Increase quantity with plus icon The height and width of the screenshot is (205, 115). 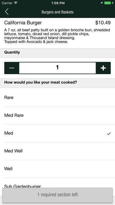point(103,68)
